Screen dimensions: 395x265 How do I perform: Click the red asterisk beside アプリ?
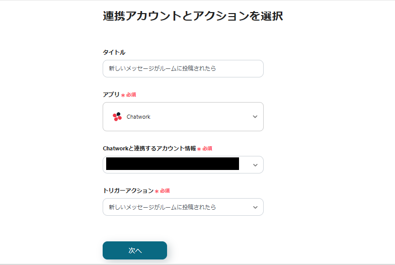click(123, 95)
